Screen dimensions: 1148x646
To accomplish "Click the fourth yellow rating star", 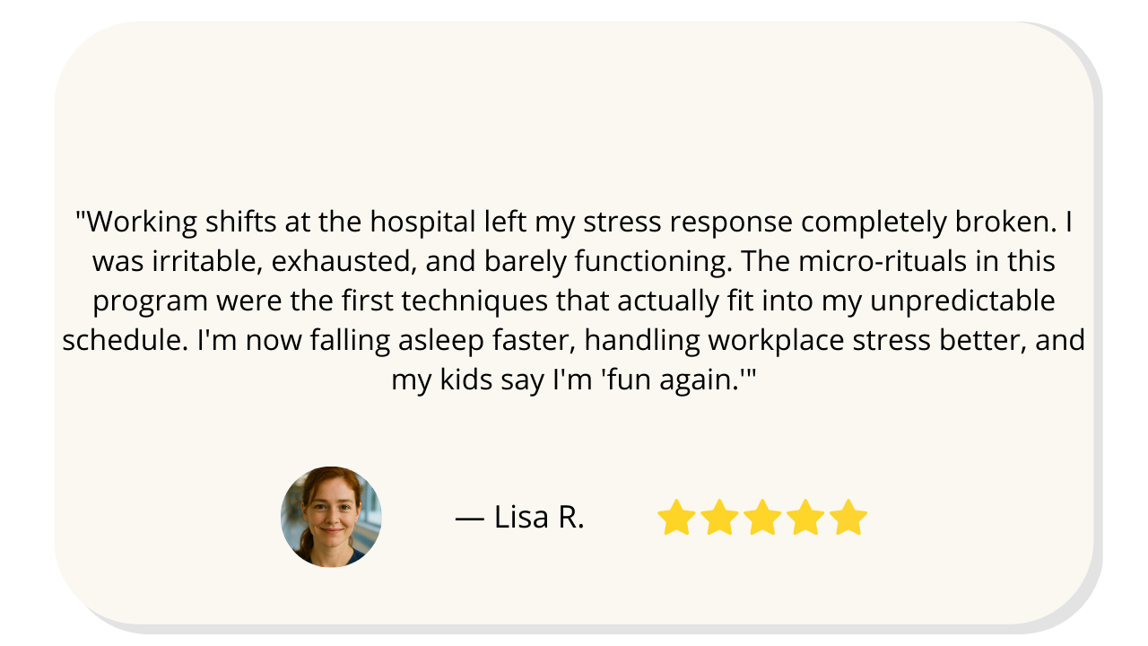I will [805, 519].
